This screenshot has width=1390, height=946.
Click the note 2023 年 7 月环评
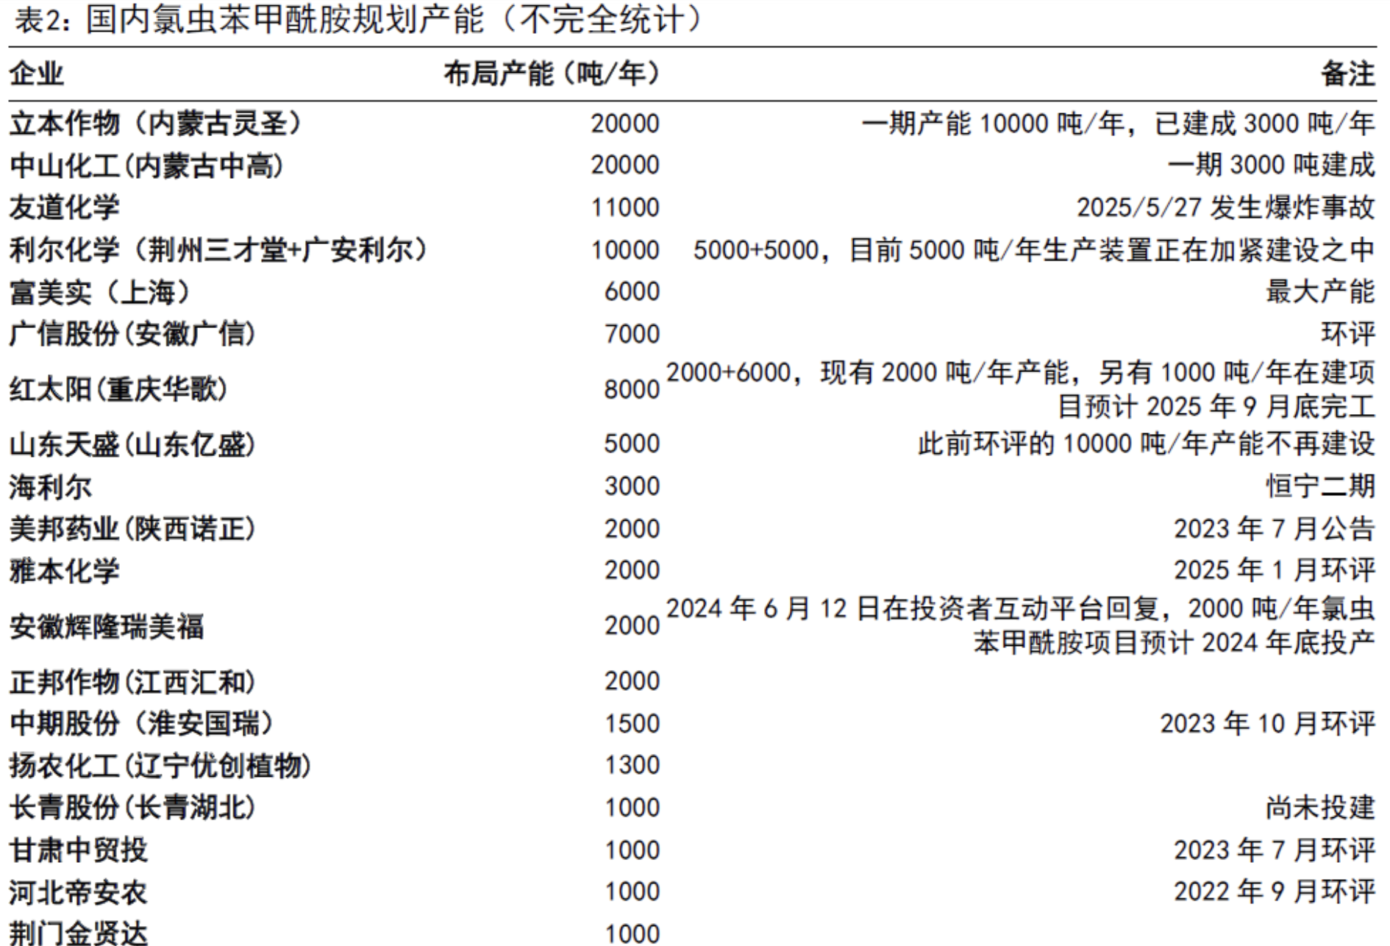pyautogui.click(x=1274, y=850)
